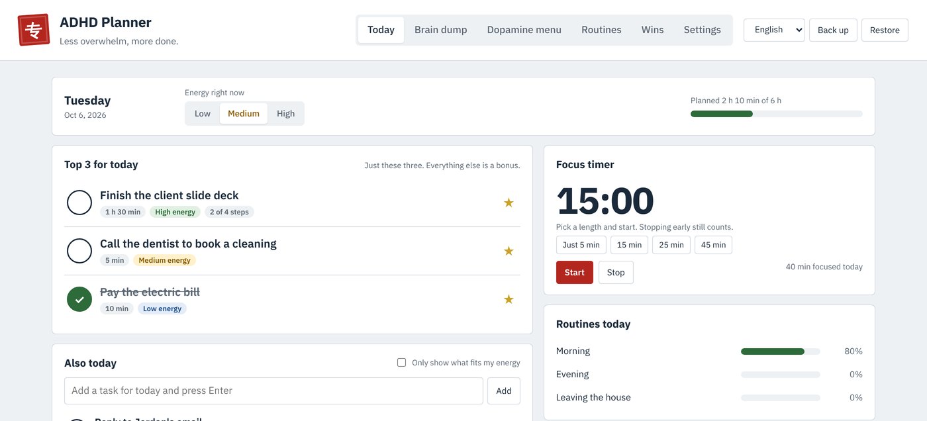The height and width of the screenshot is (421, 927).
Task: Set timer to Just 5 min
Action: [581, 245]
